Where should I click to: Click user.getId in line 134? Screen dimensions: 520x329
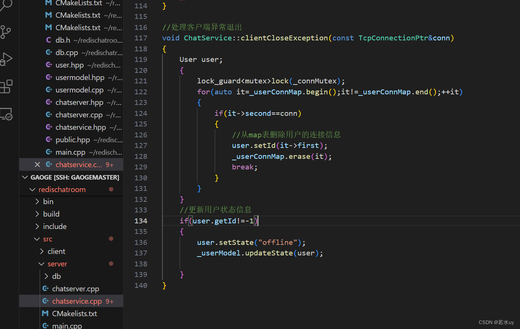(214, 221)
